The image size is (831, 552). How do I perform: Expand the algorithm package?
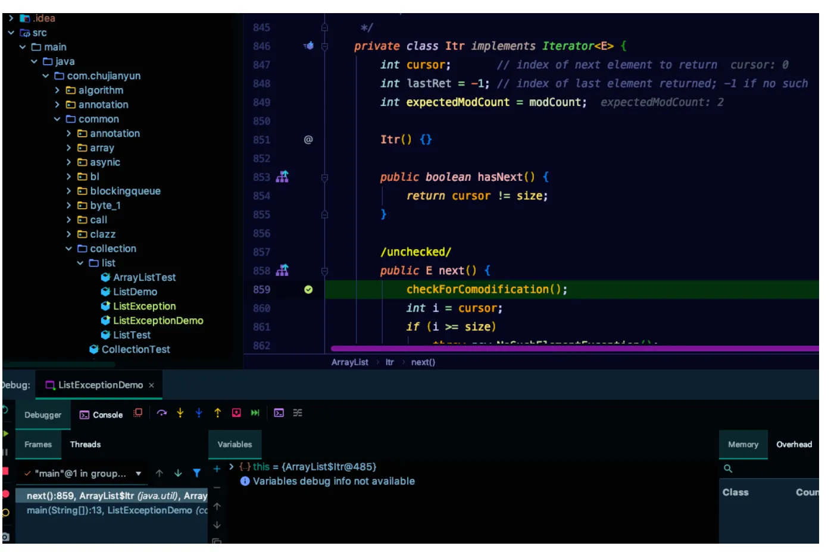click(x=57, y=90)
